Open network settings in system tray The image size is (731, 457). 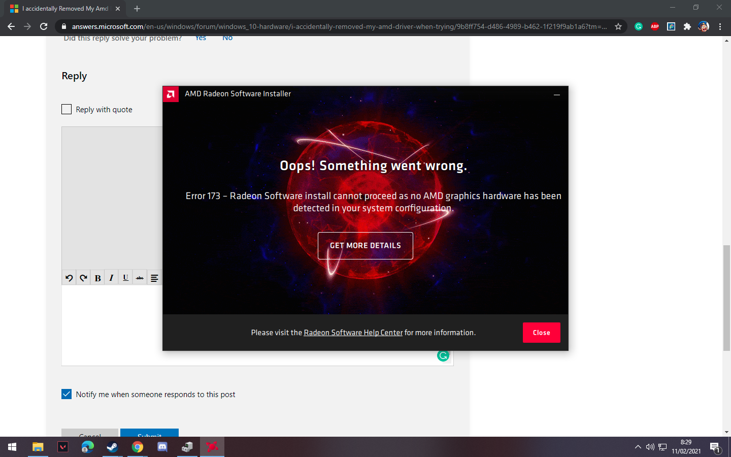[662, 447]
